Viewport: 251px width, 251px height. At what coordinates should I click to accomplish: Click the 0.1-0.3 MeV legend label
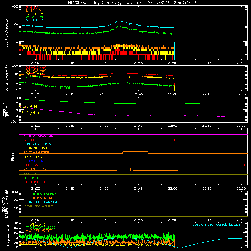point(36,67)
